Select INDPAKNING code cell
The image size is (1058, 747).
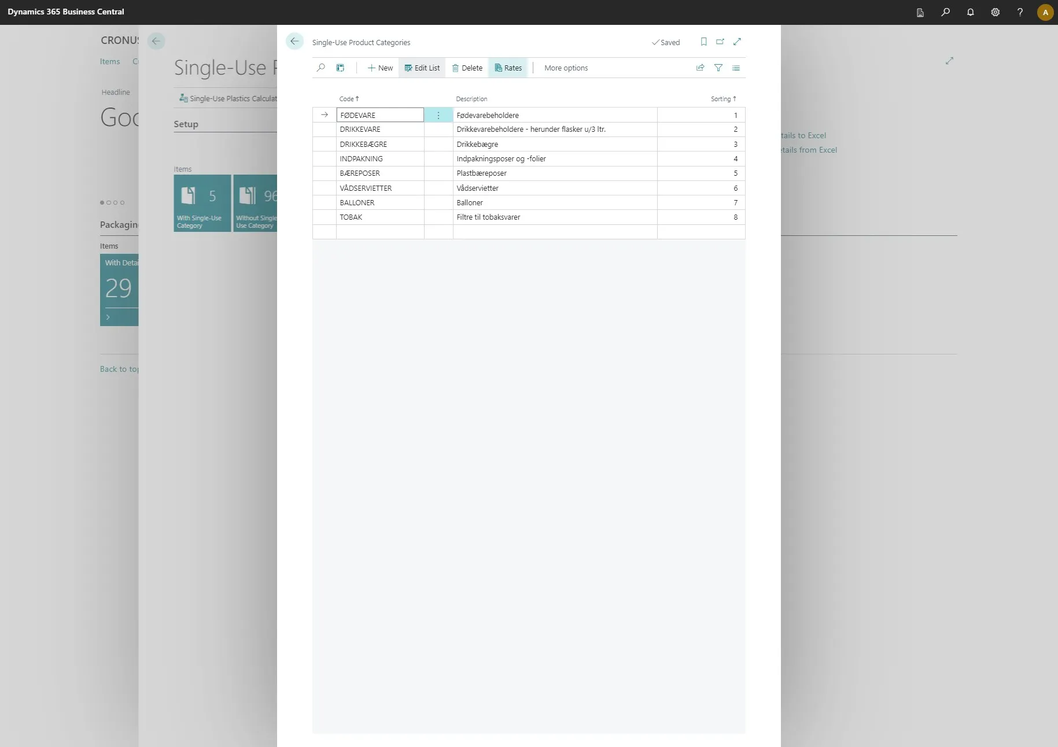(380, 158)
